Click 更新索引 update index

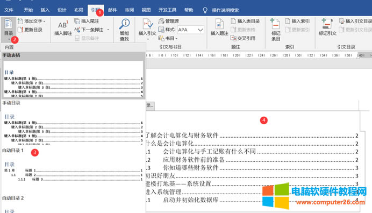pyautogui.click(x=297, y=30)
